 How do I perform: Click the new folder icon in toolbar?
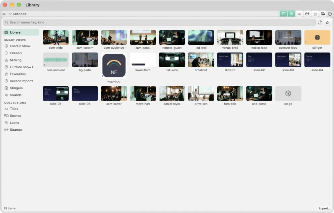pyautogui.click(x=307, y=14)
